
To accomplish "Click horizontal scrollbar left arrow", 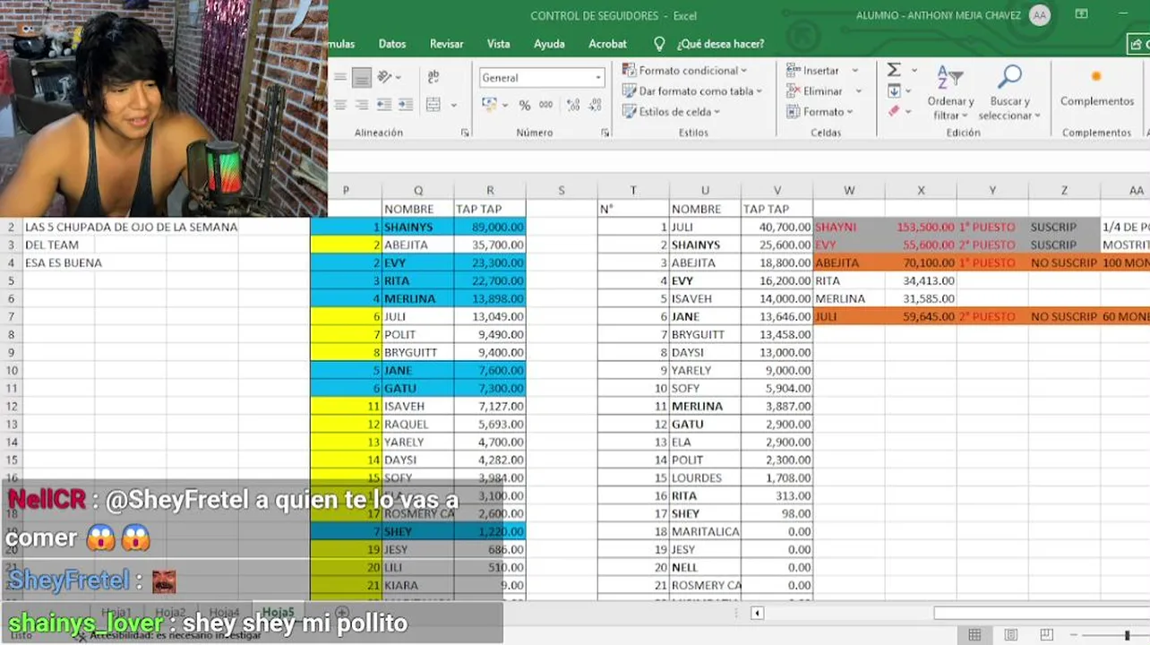I will click(757, 613).
